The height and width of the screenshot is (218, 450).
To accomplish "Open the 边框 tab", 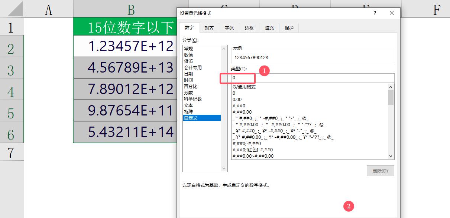I will coord(249,28).
